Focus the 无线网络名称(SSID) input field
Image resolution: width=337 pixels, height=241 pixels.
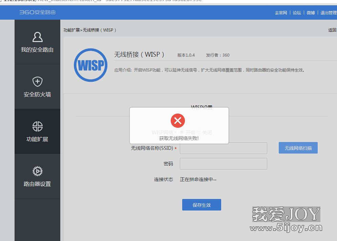pyautogui.click(x=224, y=148)
